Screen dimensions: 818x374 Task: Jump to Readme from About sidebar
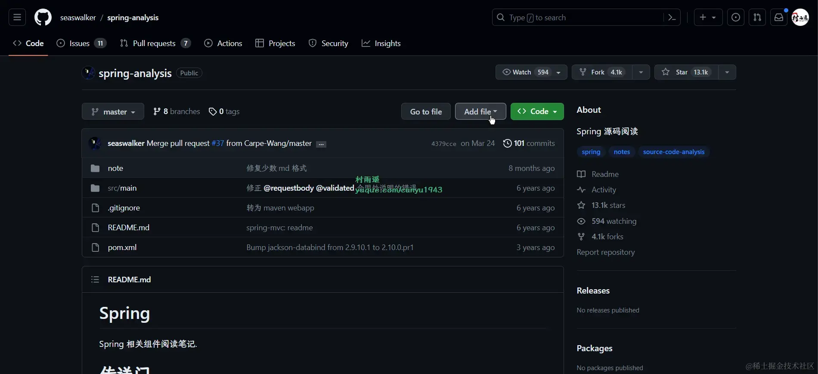point(598,174)
